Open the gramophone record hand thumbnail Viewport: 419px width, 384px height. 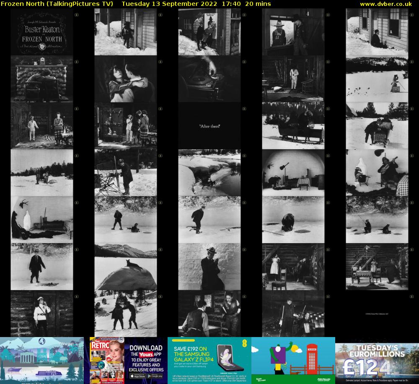(x=209, y=79)
